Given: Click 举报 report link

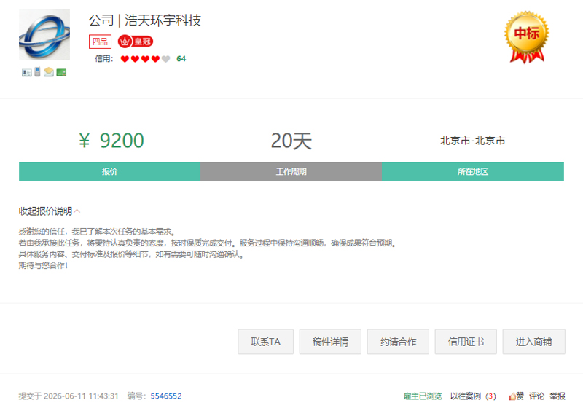Looking at the screenshot, I should [557, 396].
